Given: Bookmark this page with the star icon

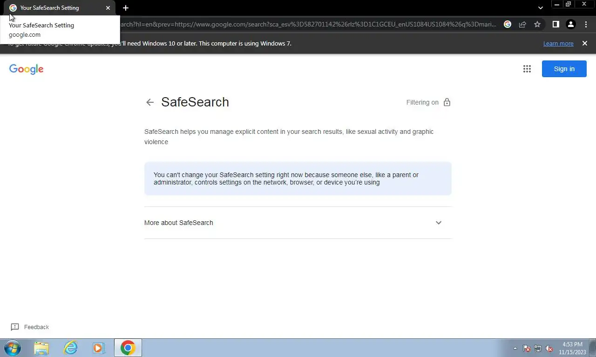Looking at the screenshot, I should pyautogui.click(x=537, y=24).
